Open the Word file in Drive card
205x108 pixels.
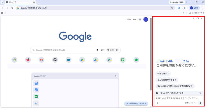tap(36, 103)
